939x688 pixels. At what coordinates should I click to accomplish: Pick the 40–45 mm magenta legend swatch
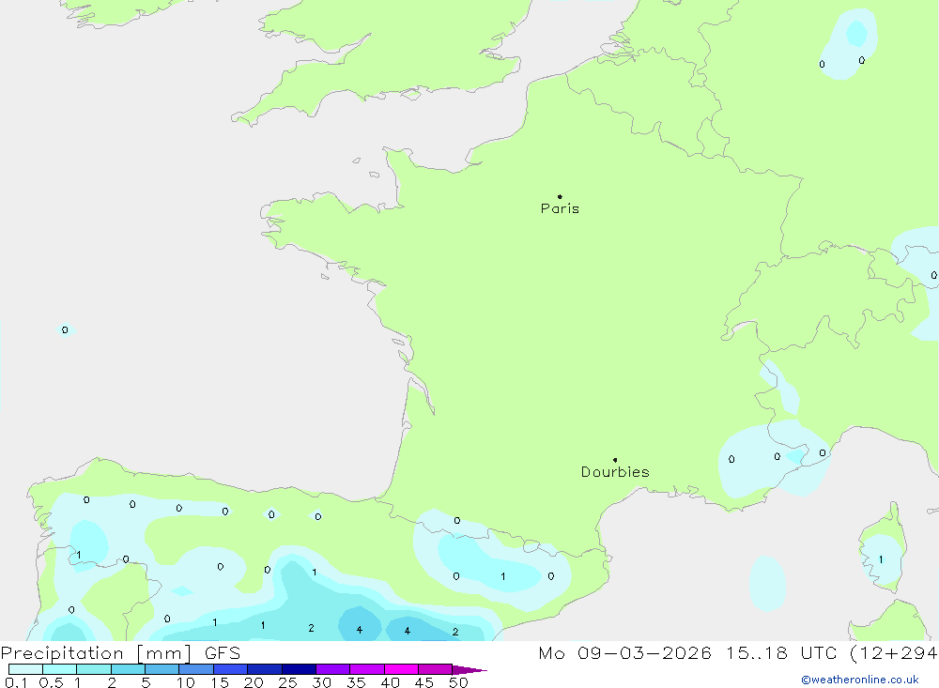pos(401,669)
